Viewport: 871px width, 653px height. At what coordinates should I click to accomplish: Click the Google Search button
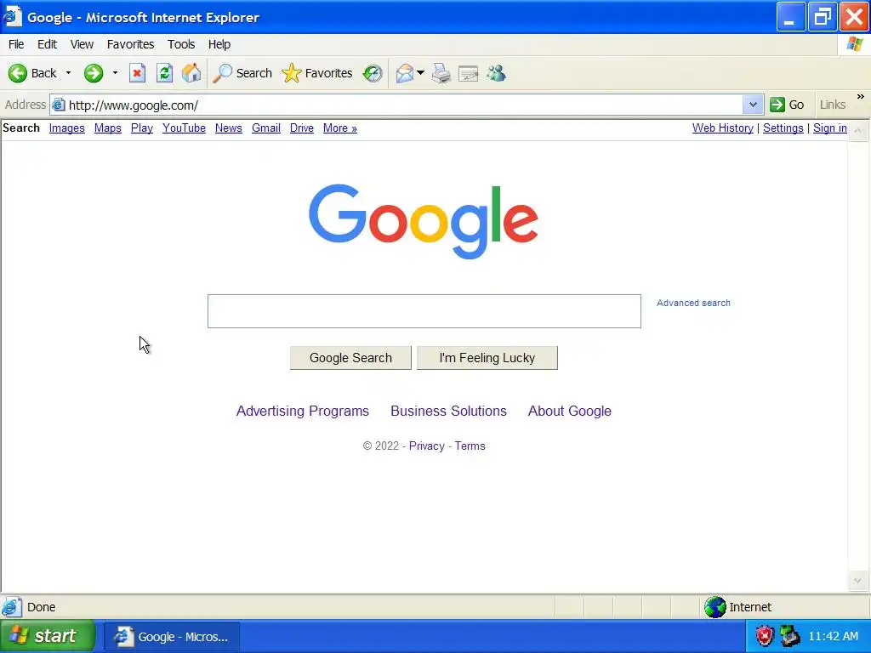click(350, 358)
